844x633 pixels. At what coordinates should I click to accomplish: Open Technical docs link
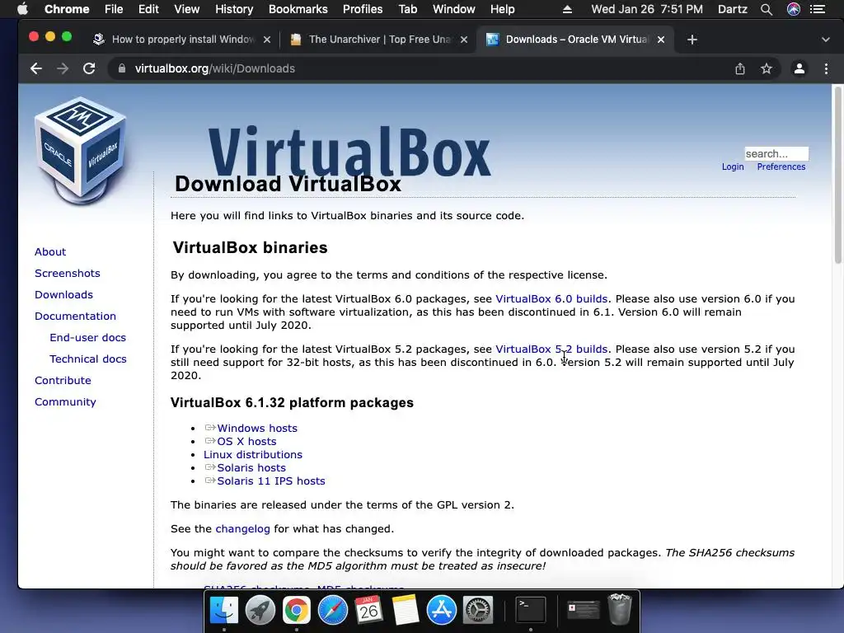(87, 359)
